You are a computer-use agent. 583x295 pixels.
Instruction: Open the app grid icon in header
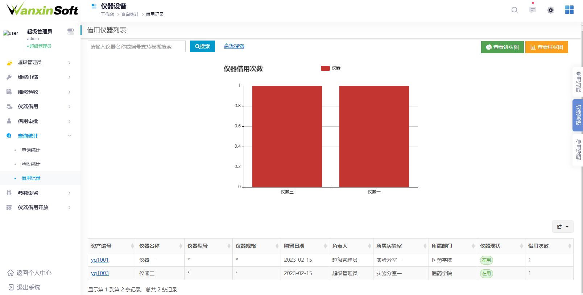tap(569, 10)
